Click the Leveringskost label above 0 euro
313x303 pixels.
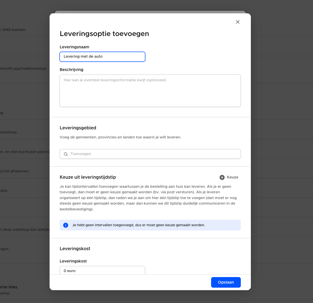click(73, 261)
